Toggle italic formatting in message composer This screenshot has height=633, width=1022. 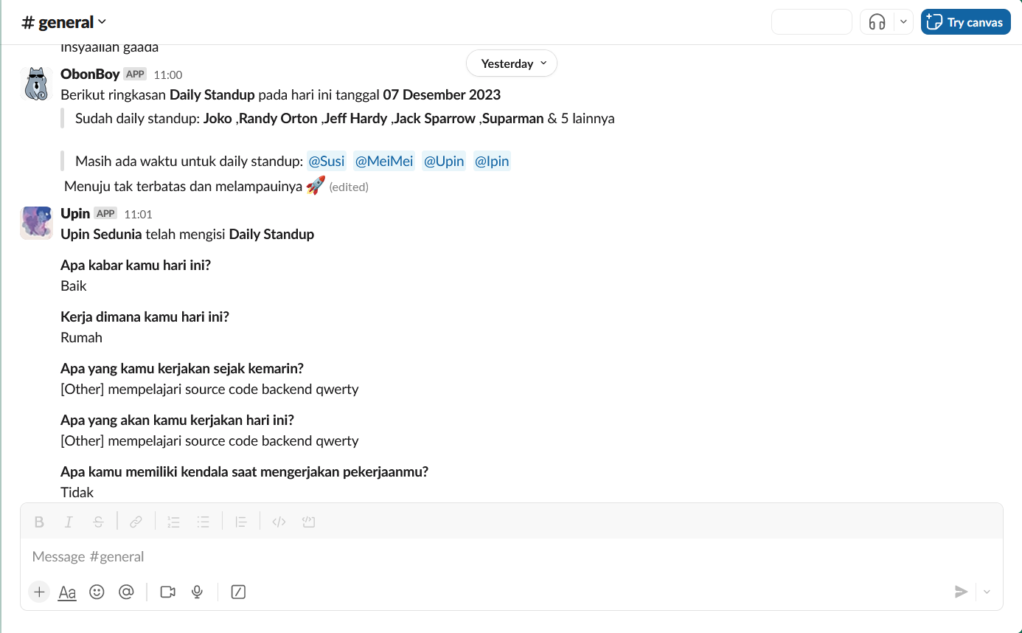pyautogui.click(x=69, y=522)
